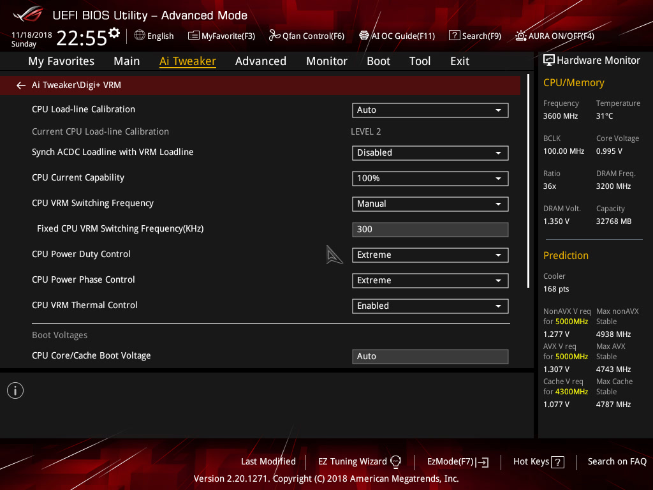Click the ROG logo icon
653x490 pixels.
(27, 15)
